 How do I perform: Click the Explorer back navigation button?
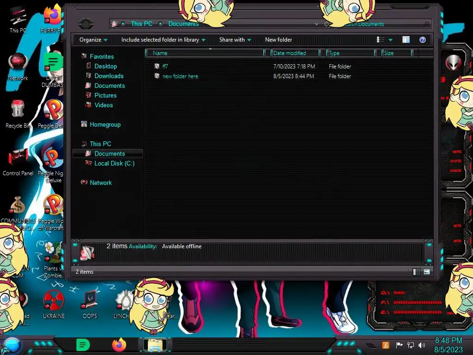click(86, 24)
